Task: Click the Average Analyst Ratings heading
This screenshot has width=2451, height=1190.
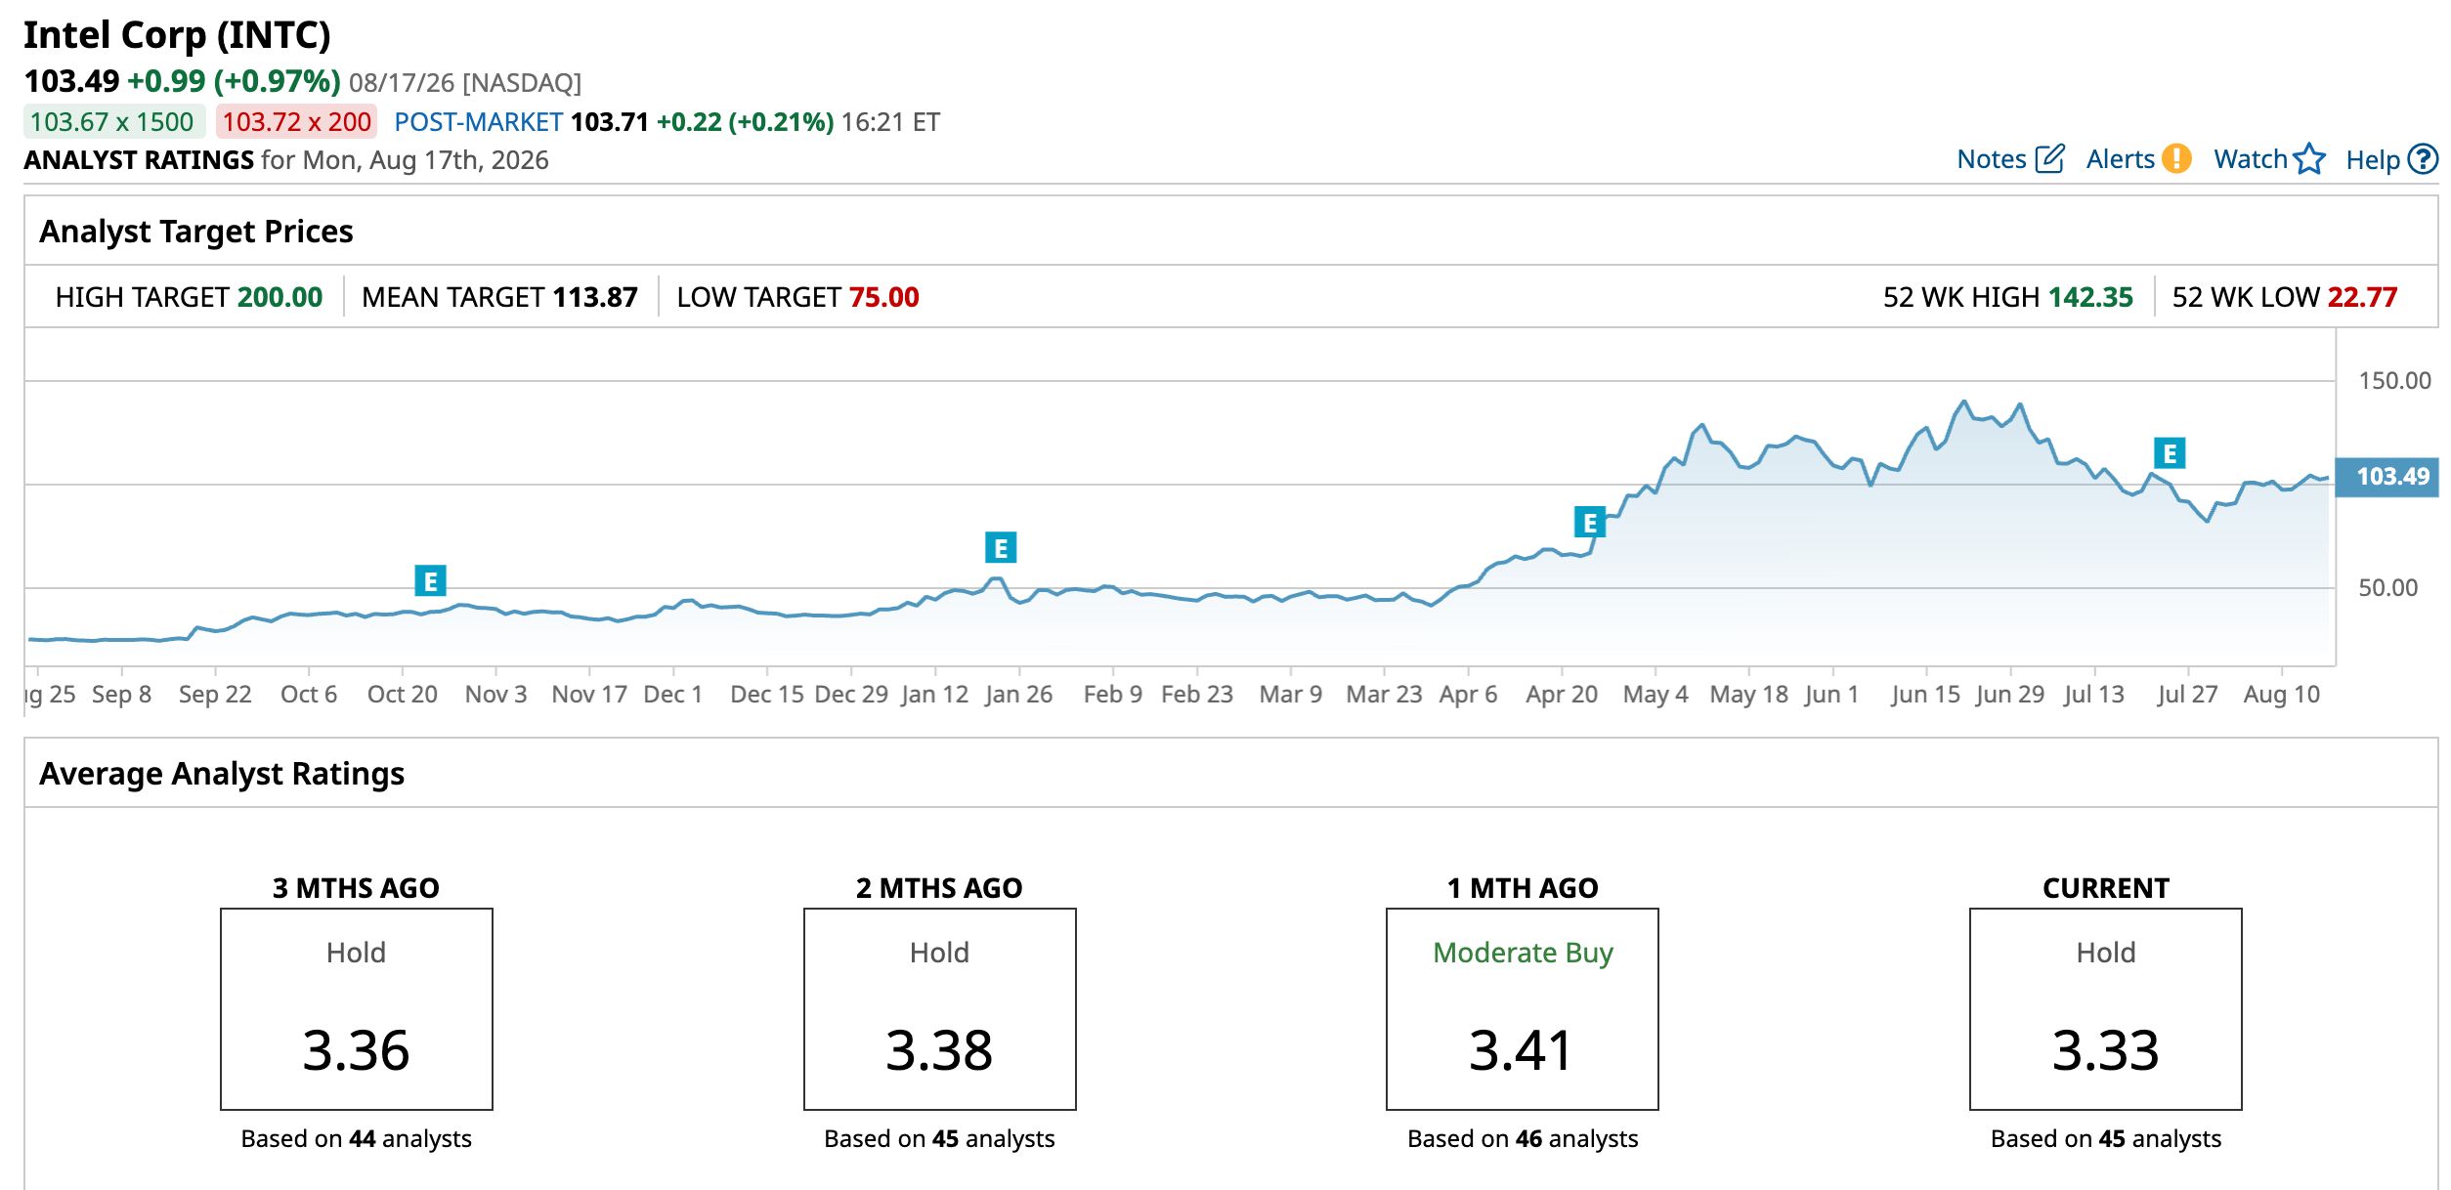Action: (222, 774)
